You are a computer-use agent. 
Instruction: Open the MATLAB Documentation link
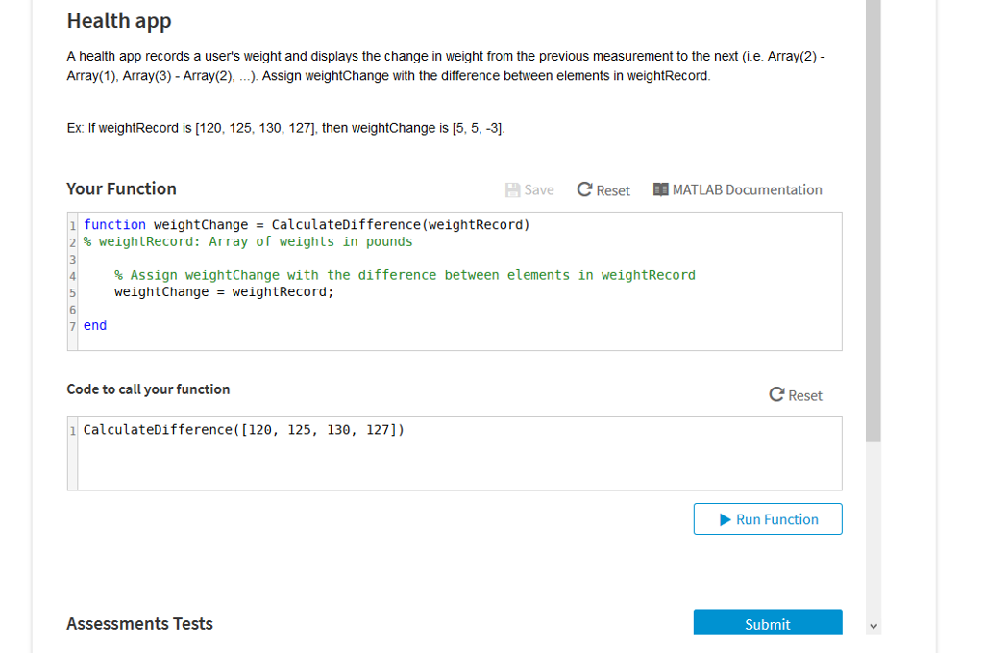(x=747, y=189)
